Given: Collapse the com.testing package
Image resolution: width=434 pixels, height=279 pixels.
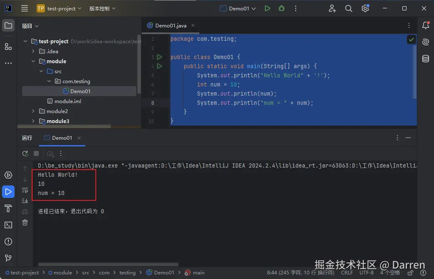Looking at the screenshot, I should coord(49,81).
